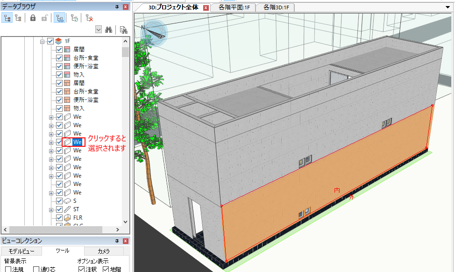The image size is (455, 272).
Task: Click the lock icon in the data browser toolbar
Action: click(33, 18)
